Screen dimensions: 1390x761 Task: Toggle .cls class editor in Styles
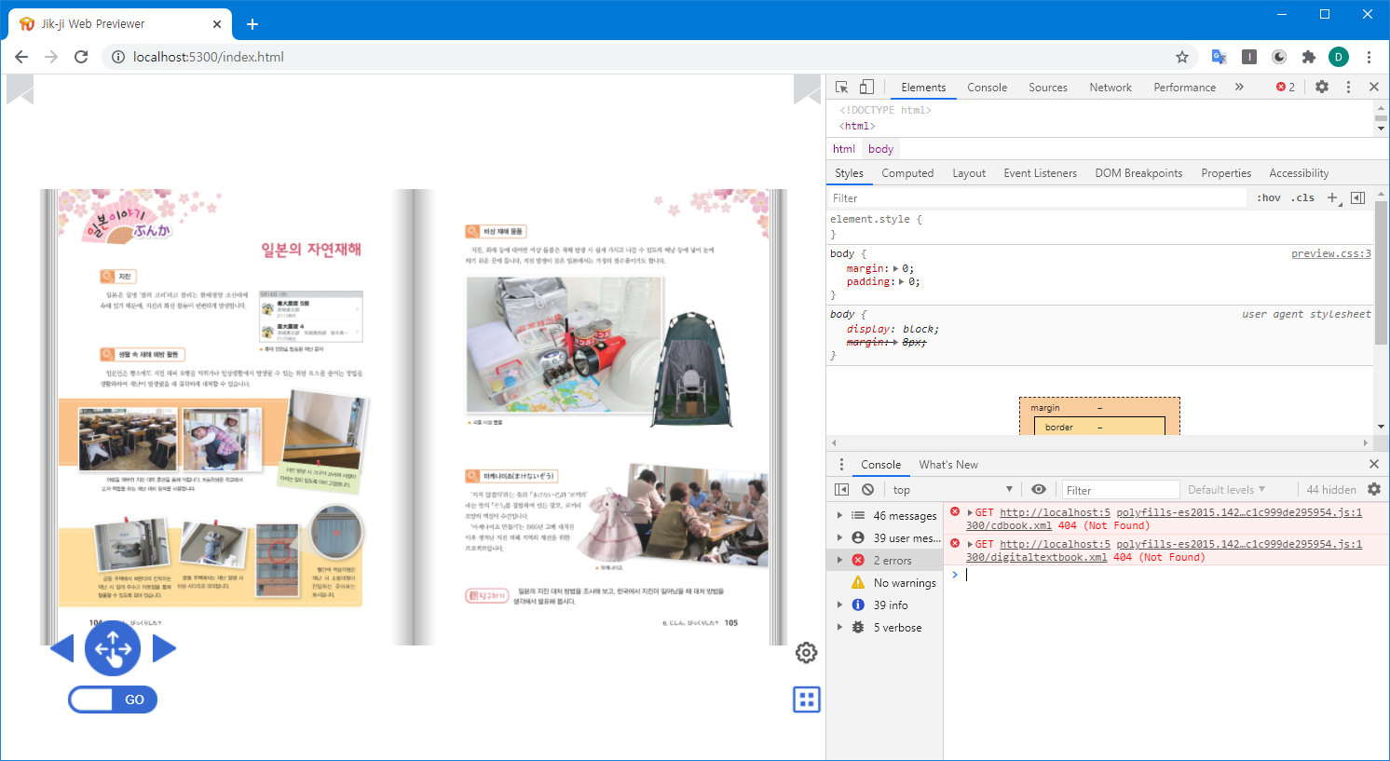pyautogui.click(x=1302, y=197)
